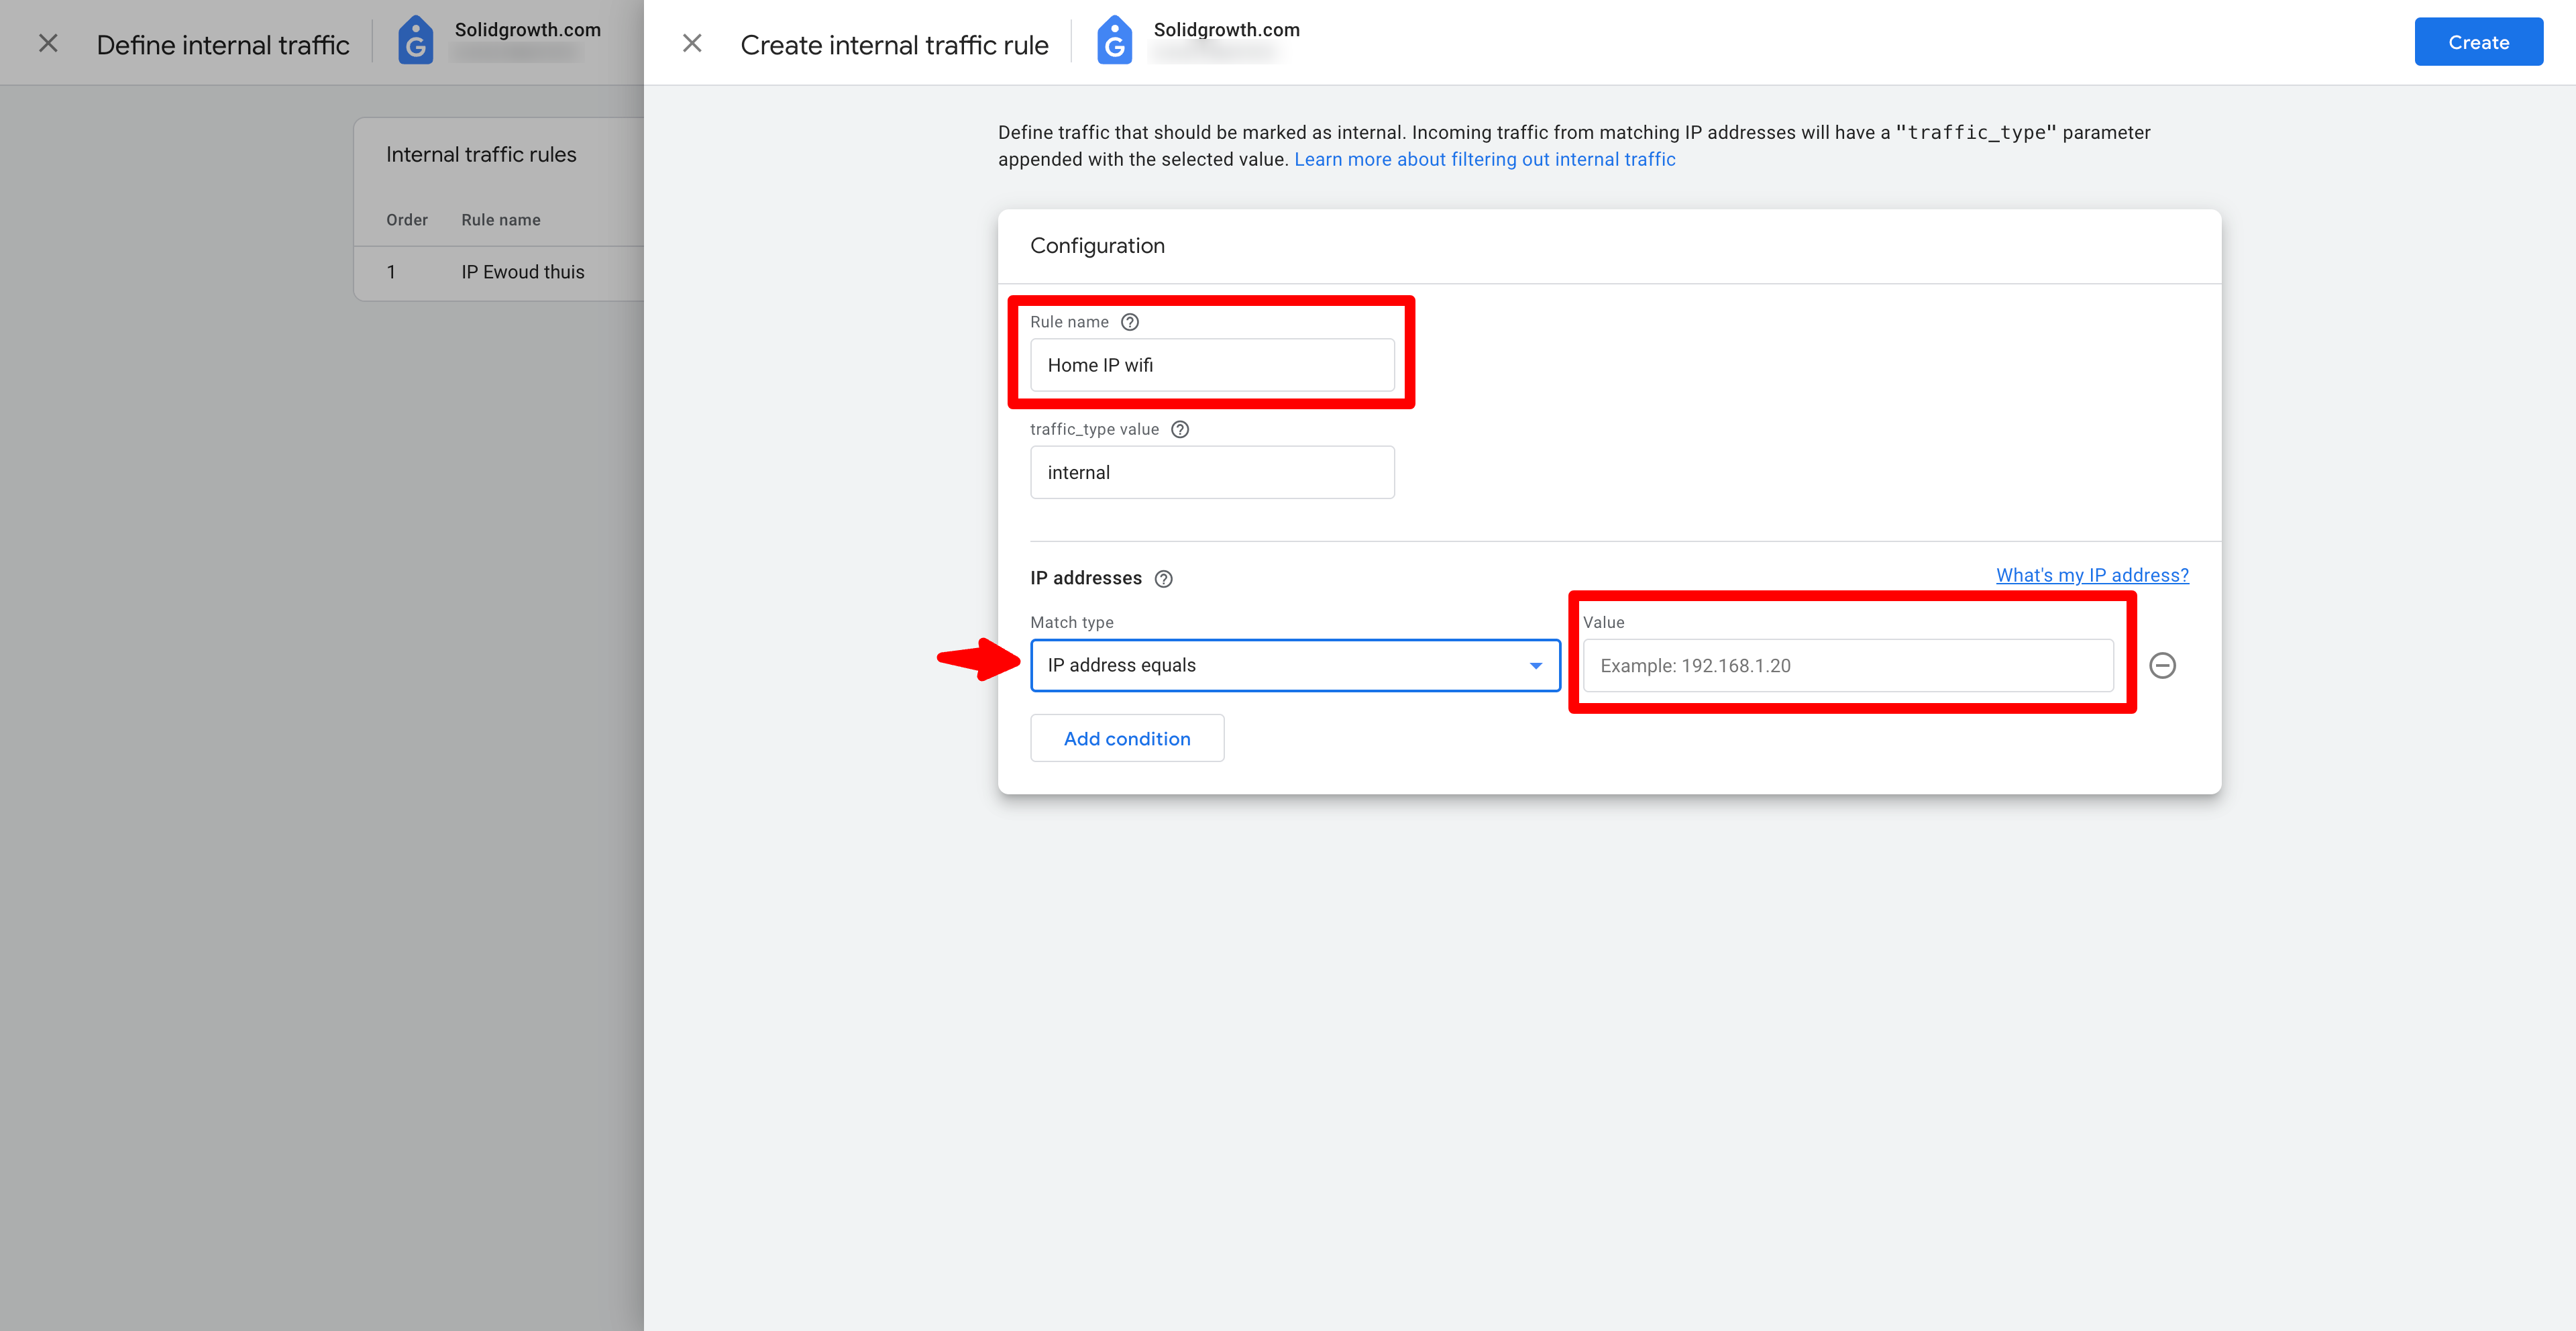The width and height of the screenshot is (2576, 1331).
Task: Click the Match type dropdown arrow
Action: click(x=1535, y=666)
